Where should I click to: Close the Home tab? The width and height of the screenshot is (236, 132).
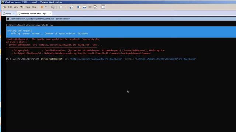point(14,14)
